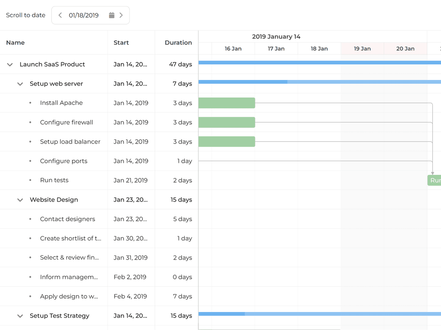
Task: Sort by the Start column header
Action: [121, 43]
